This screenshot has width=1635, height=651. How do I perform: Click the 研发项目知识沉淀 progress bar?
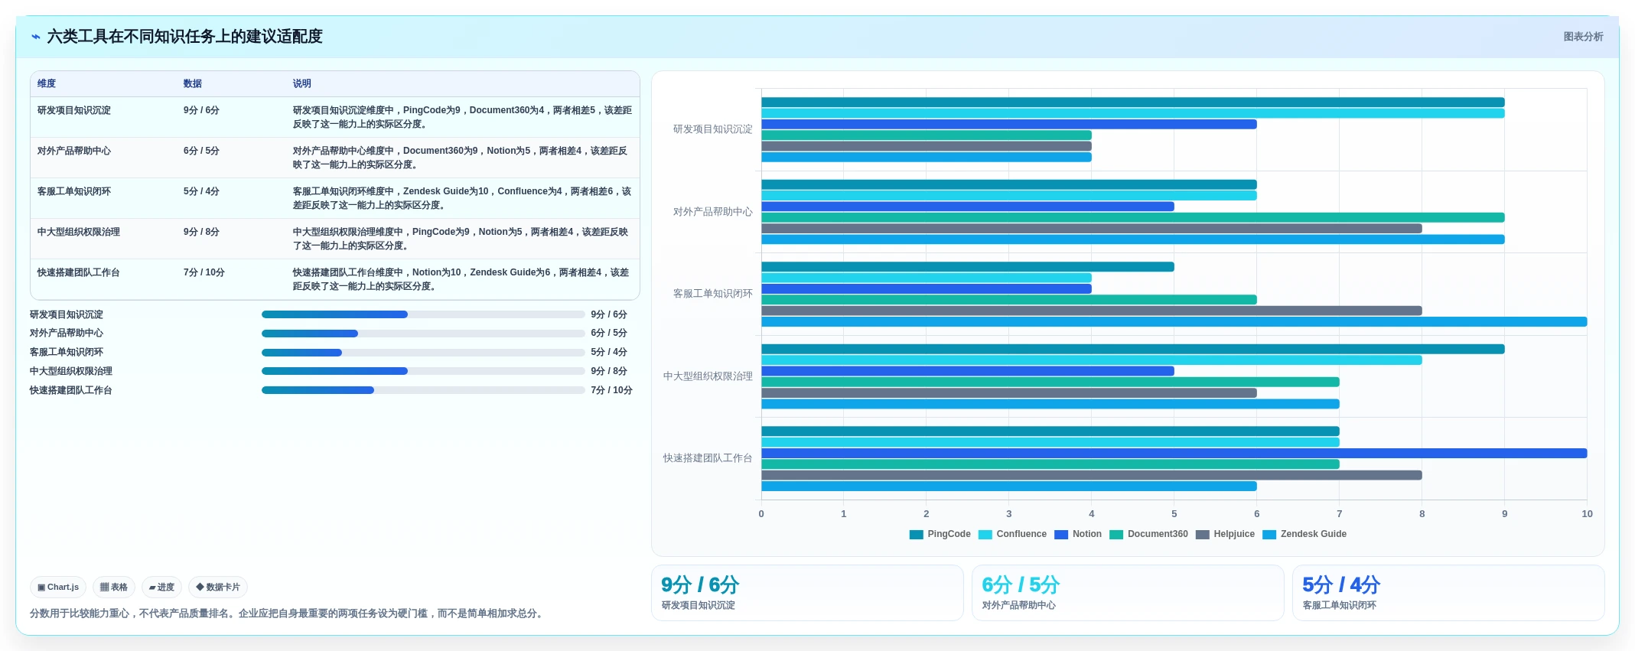pyautogui.click(x=423, y=314)
